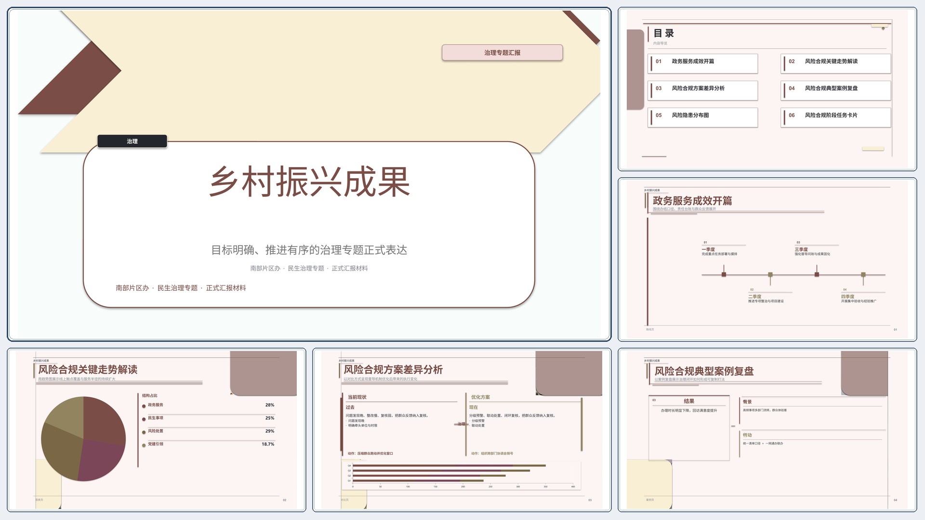The height and width of the screenshot is (520, 925).
Task: Click the subtitle 目标明确、推进有序的治理专题正式表达
Action: point(309,250)
